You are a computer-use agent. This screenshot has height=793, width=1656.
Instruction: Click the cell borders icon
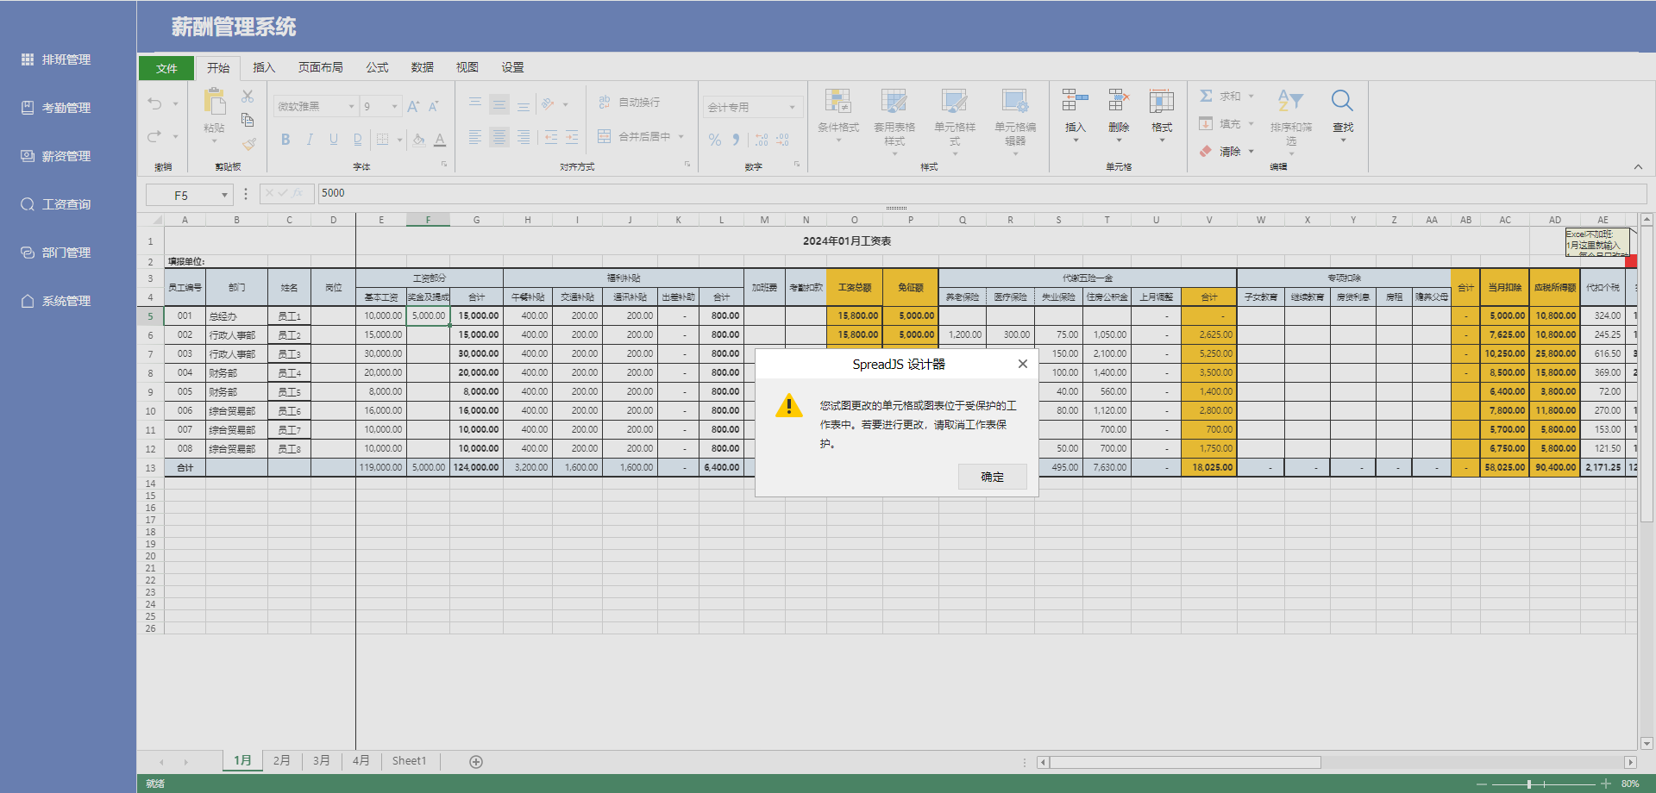(x=383, y=139)
